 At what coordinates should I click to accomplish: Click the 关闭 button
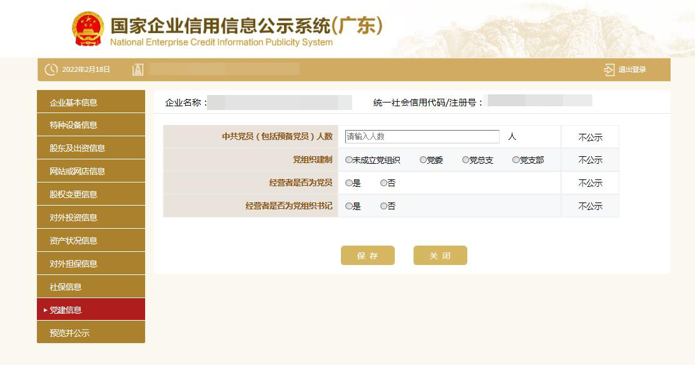click(440, 256)
